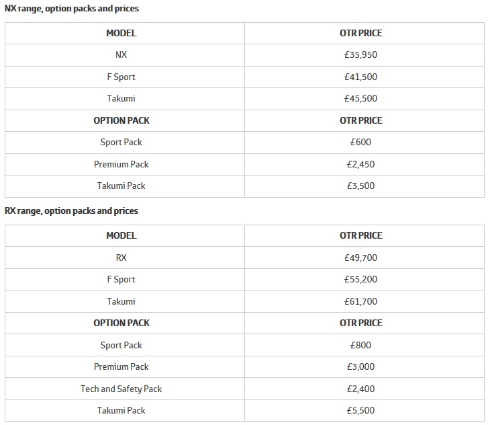
Task: Click the £49,700 RX price cell
Action: coord(360,258)
